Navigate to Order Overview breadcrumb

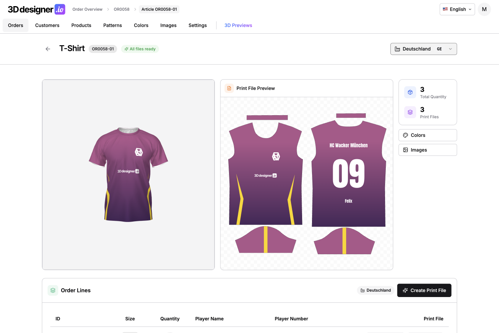(88, 9)
